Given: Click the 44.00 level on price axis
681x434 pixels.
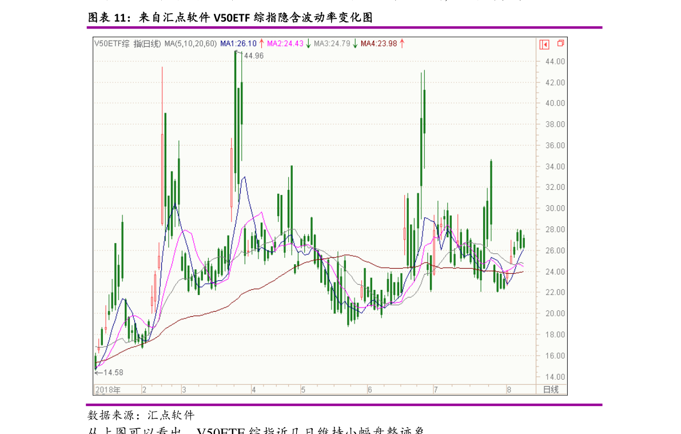Looking at the screenshot, I should coord(552,61).
